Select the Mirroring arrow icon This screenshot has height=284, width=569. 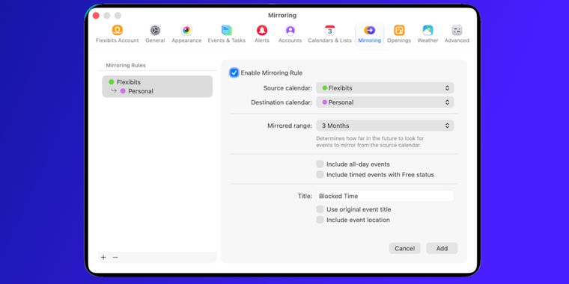tap(369, 30)
